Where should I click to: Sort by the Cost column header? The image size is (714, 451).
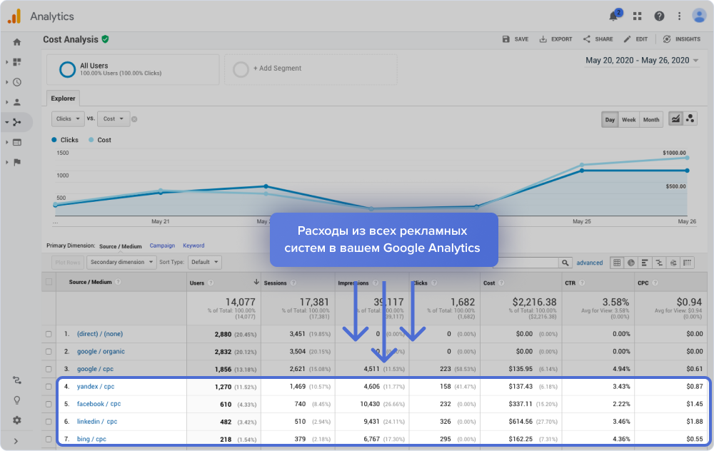[489, 283]
